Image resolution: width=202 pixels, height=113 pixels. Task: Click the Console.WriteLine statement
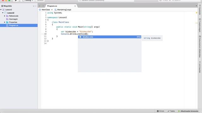74,34
